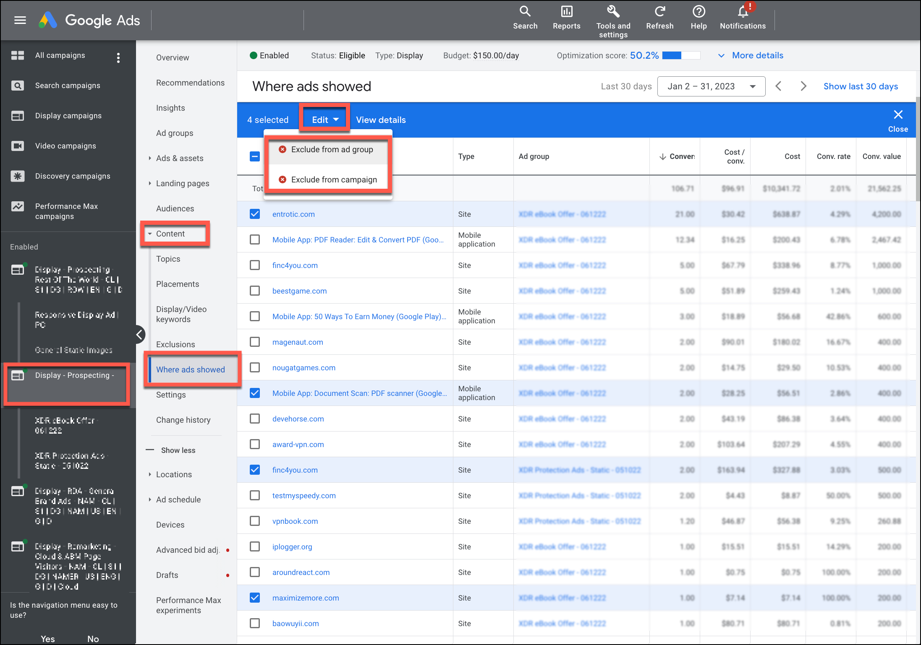Click the optimization score progress bar
The width and height of the screenshot is (921, 645).
(681, 55)
